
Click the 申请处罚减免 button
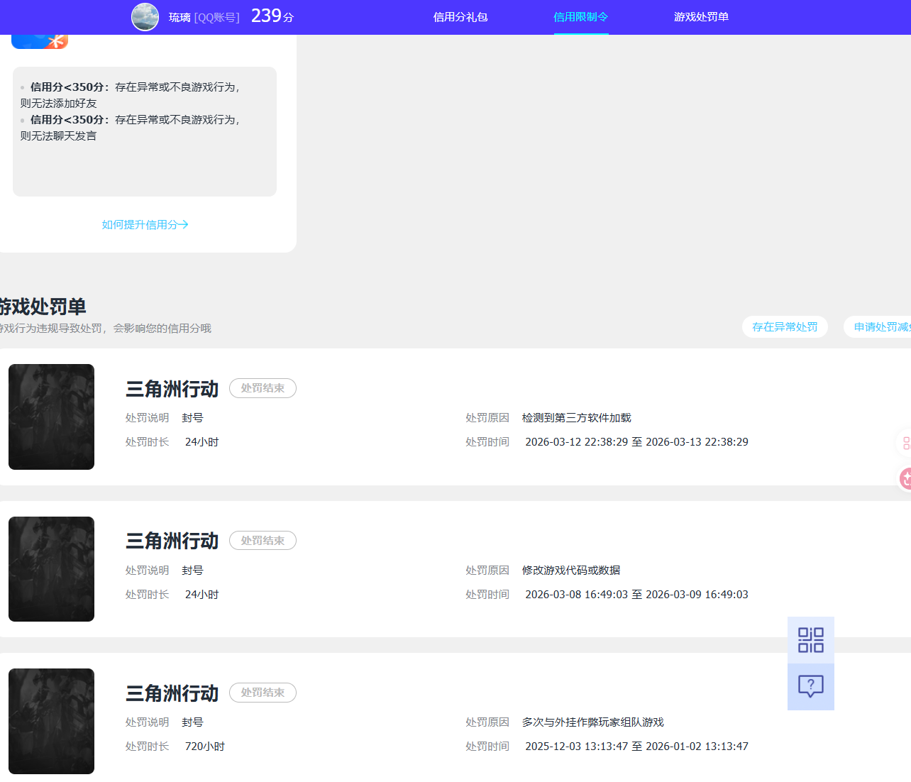coord(882,326)
